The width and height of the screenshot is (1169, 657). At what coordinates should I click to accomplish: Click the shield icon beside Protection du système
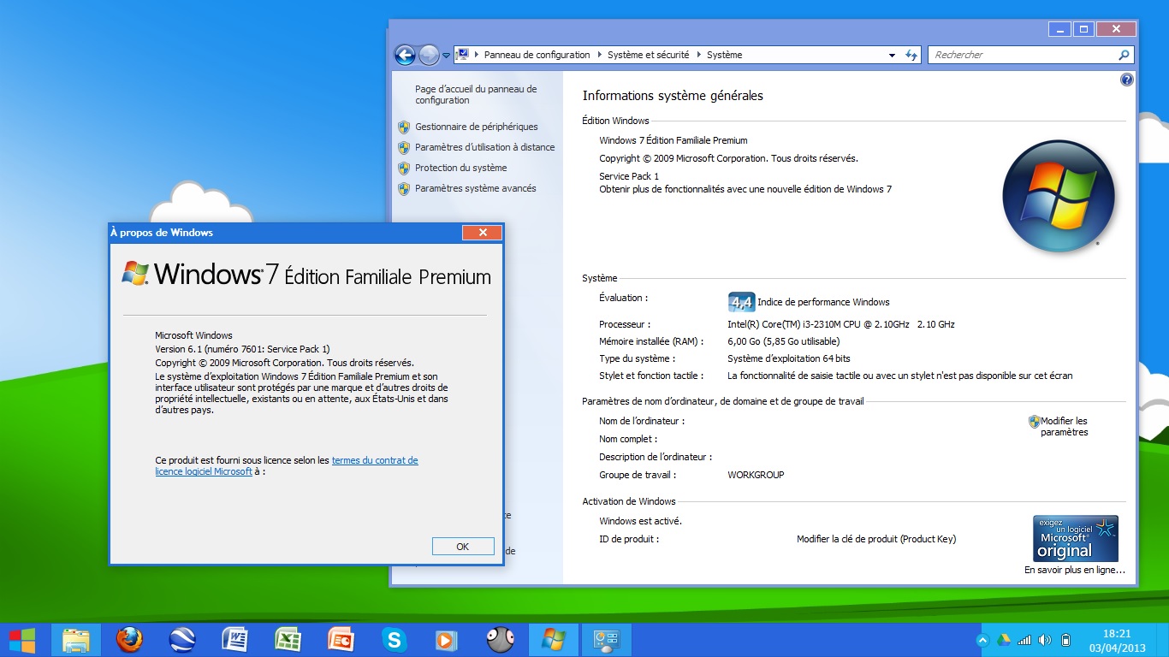tap(404, 168)
